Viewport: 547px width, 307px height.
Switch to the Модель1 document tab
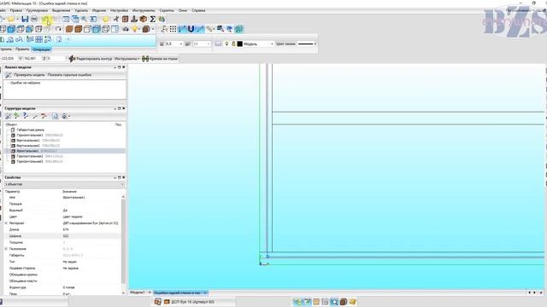pos(138,293)
